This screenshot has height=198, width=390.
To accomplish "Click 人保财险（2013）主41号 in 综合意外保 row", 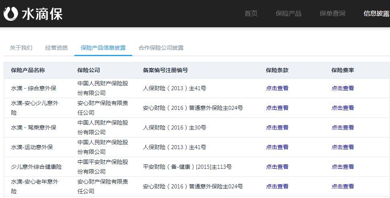I will 174,88.
